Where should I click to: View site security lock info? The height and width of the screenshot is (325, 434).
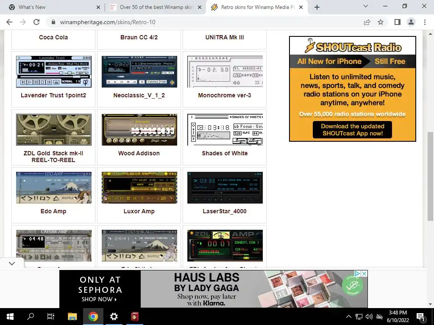pyautogui.click(x=53, y=22)
